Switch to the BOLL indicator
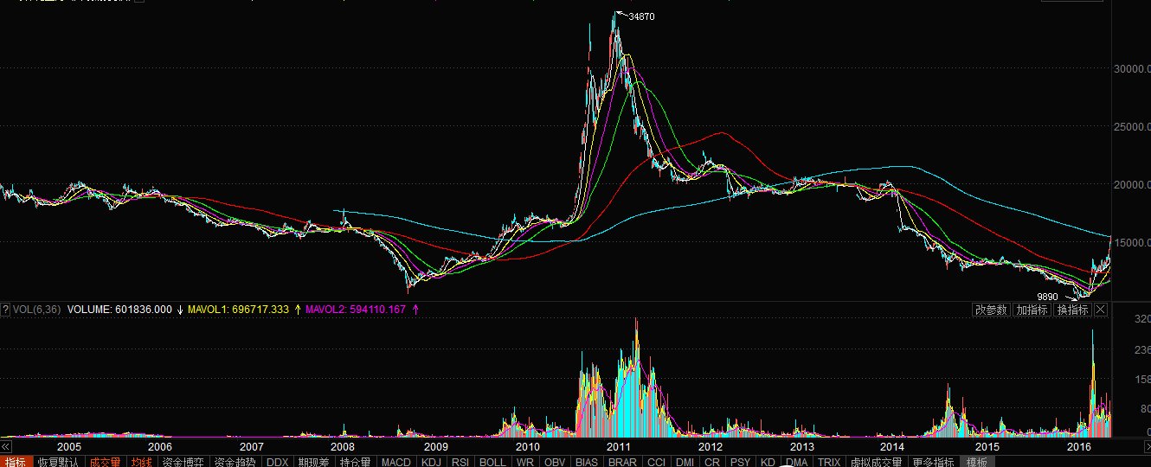The width and height of the screenshot is (1151, 467). (492, 462)
